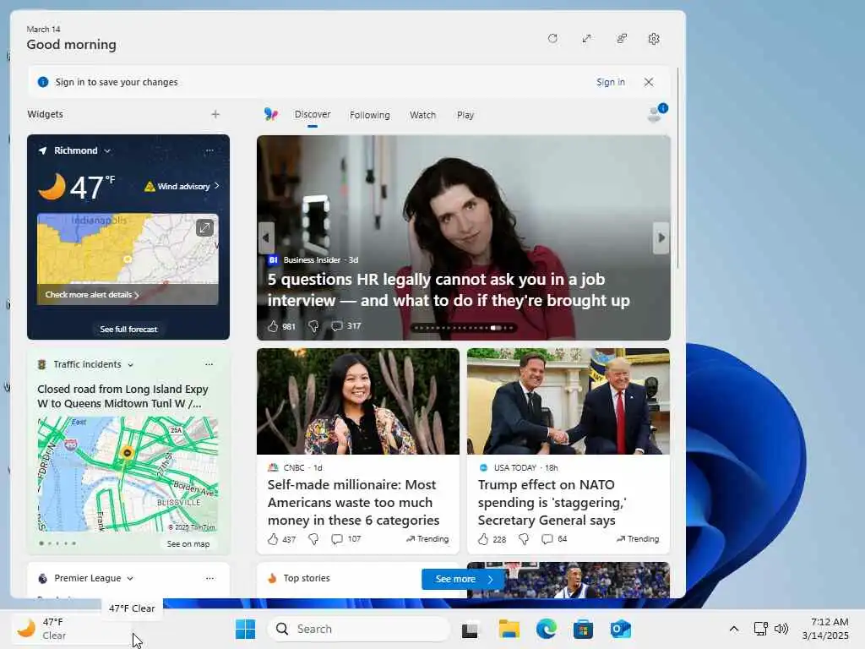Like the HR job interview article
Screen dimensions: 865x649
[273, 326]
